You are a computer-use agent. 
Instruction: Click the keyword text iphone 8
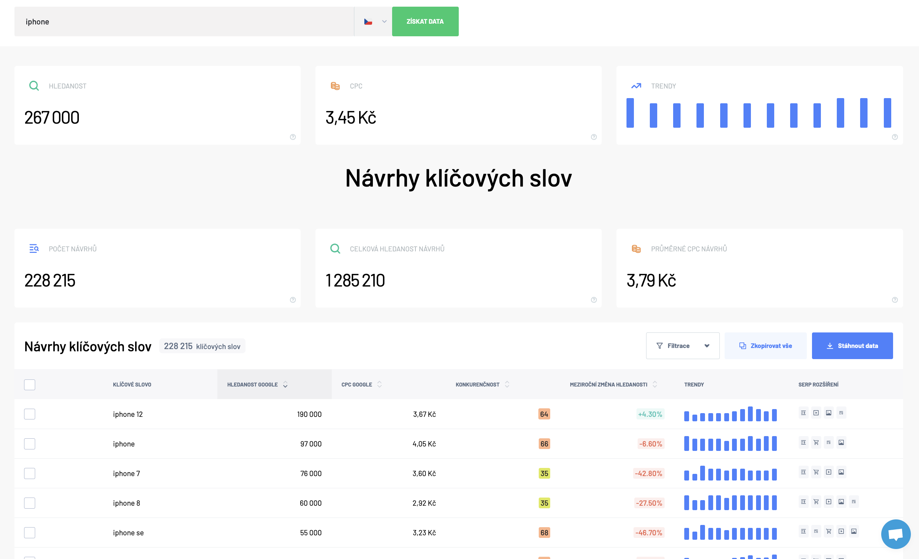[126, 503]
